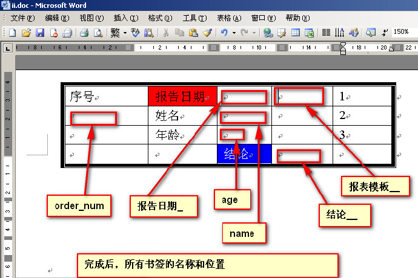Open the Research binoculars book icon

coord(149,33)
